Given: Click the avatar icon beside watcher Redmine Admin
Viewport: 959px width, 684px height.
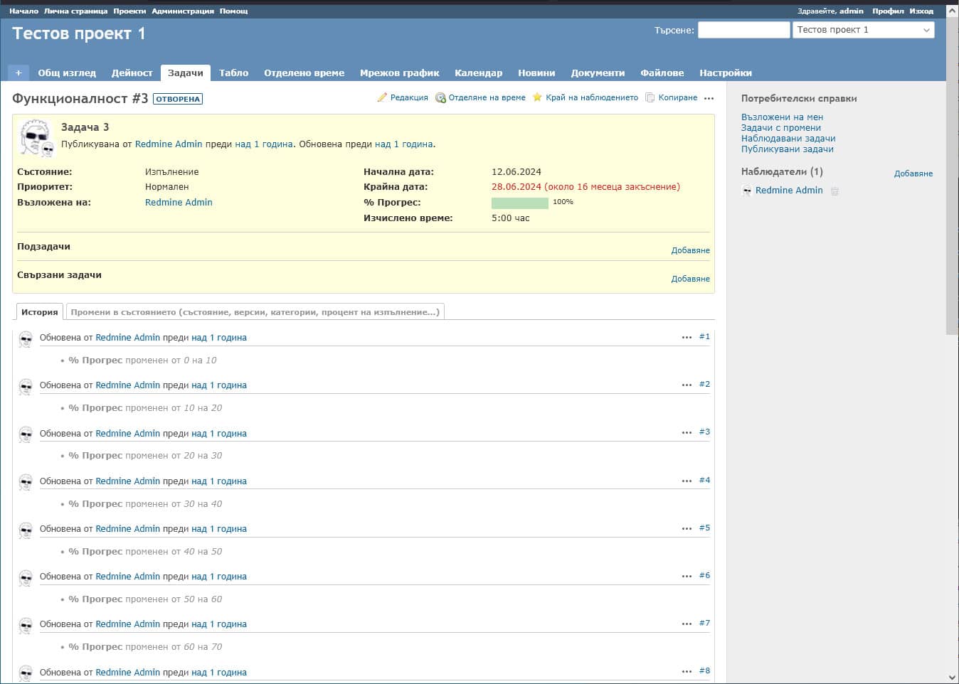Looking at the screenshot, I should coord(746,191).
